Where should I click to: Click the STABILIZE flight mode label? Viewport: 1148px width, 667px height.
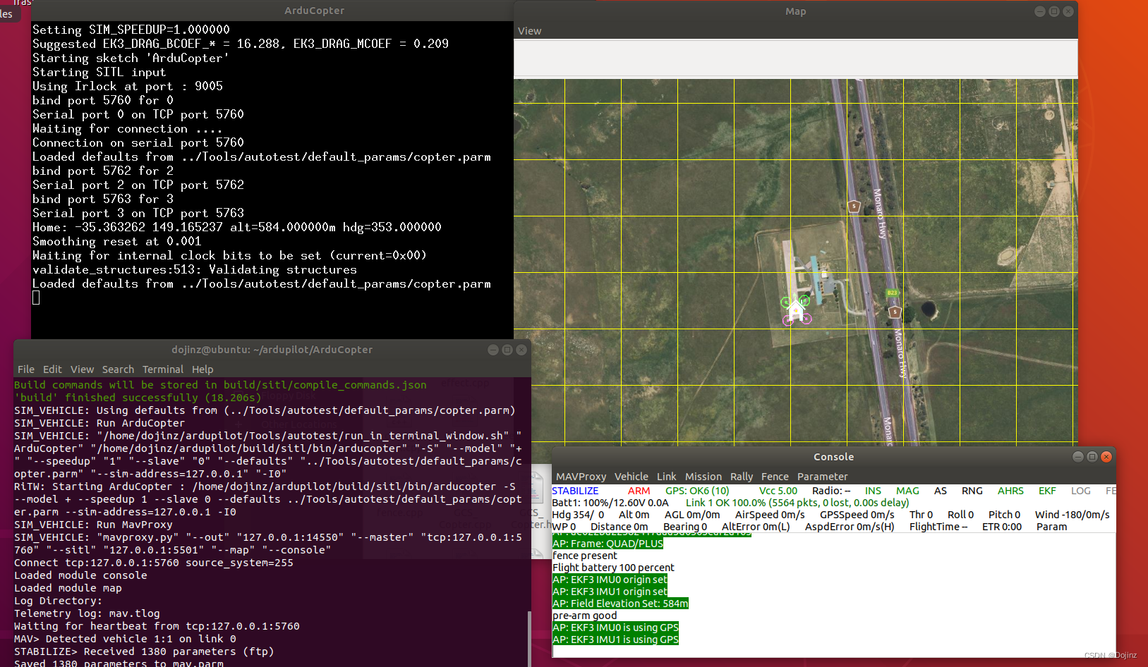tap(575, 490)
